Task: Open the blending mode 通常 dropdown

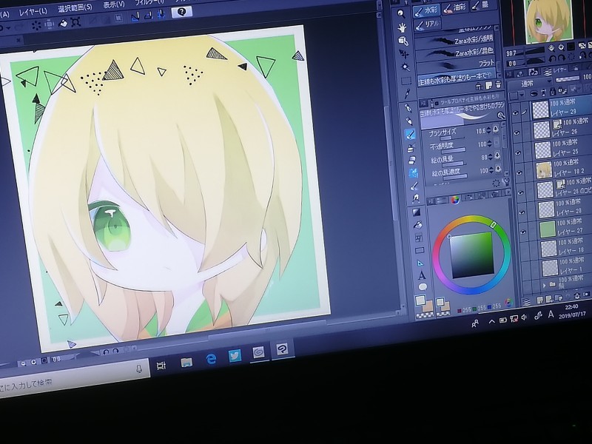Action: [531, 84]
